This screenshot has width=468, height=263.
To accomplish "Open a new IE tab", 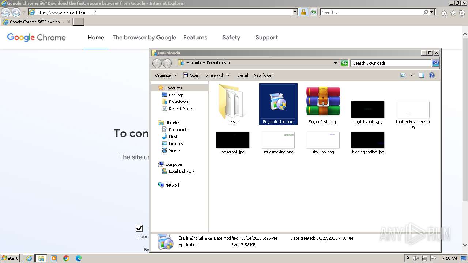I will 79,22.
